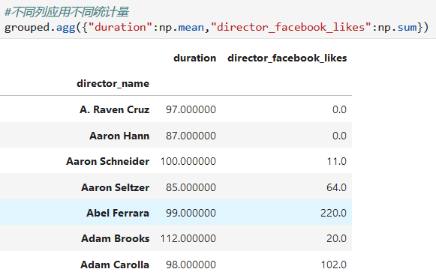Click the 102.0 likes value

(334, 265)
